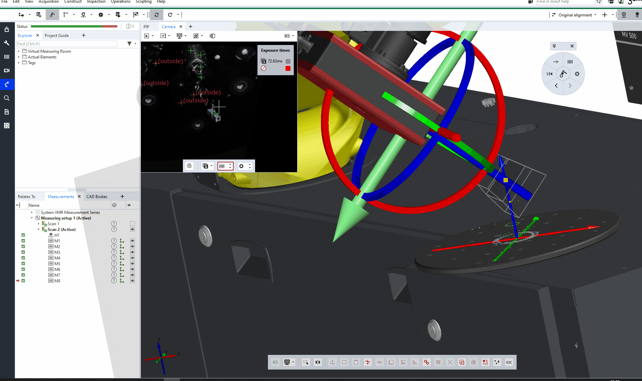The height and width of the screenshot is (381, 642).
Task: Uncheck the checkbox next to measurement M3
Action: [x=23, y=252]
